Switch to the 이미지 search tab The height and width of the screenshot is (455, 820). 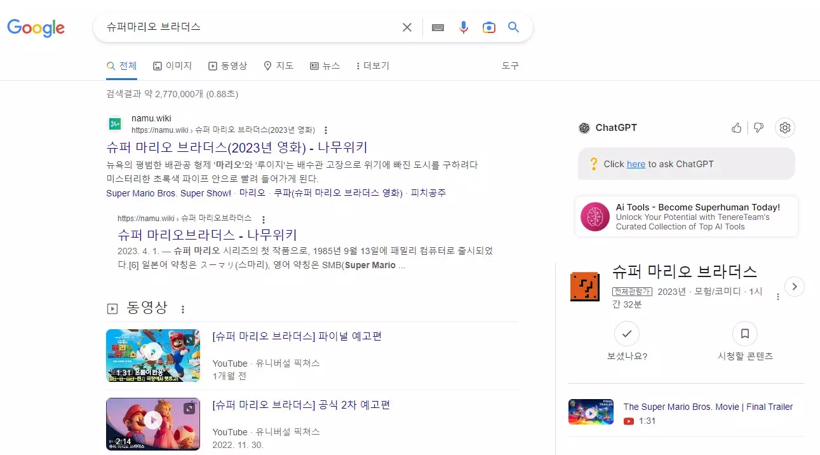point(172,65)
